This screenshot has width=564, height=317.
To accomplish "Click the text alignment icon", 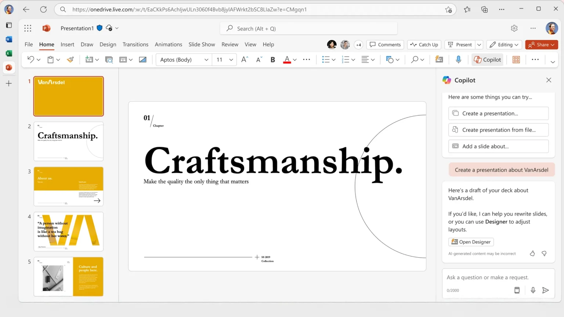I will (x=365, y=59).
